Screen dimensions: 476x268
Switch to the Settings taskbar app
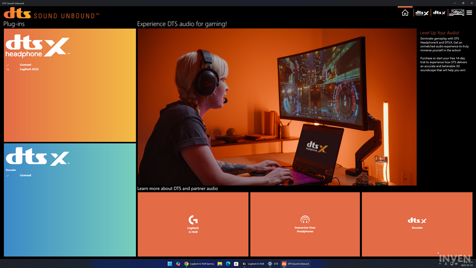coord(273,264)
